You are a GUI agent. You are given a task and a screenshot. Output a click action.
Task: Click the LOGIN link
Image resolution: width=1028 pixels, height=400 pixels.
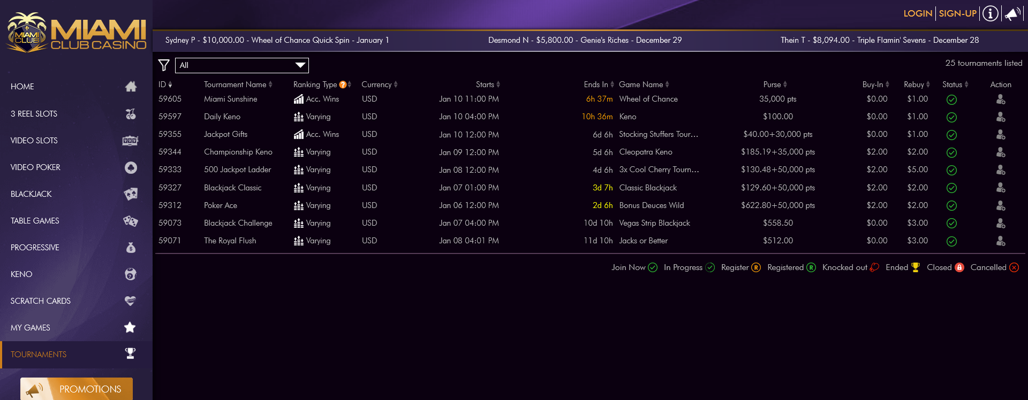coord(918,13)
